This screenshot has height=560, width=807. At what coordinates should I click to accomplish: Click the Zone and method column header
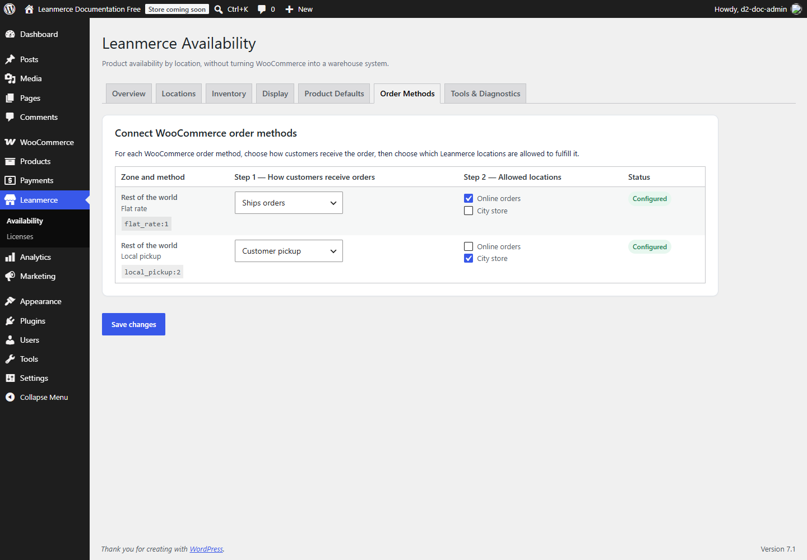(x=153, y=177)
